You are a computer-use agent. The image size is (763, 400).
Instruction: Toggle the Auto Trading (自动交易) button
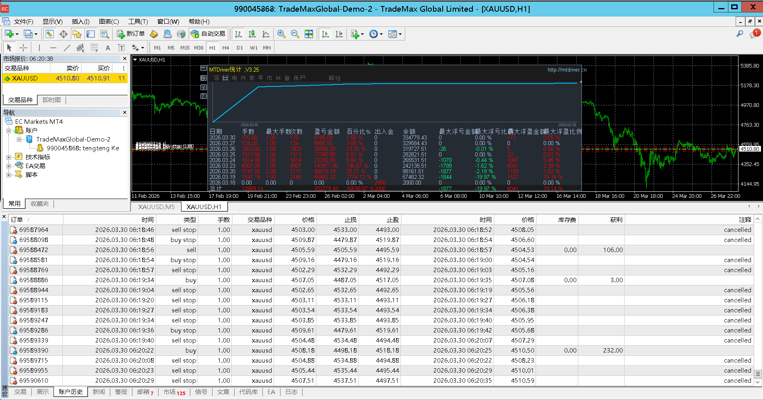[208, 34]
